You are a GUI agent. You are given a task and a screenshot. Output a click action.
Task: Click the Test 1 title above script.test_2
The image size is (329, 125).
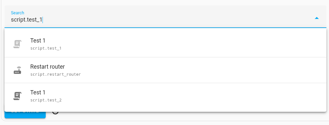point(38,92)
